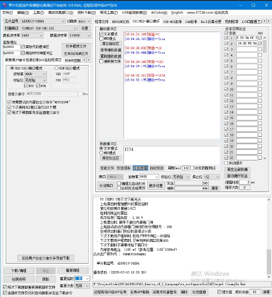Open the serial assistant 停止位 dropdown
This screenshot has height=297, width=272.
pyautogui.click(x=218, y=177)
